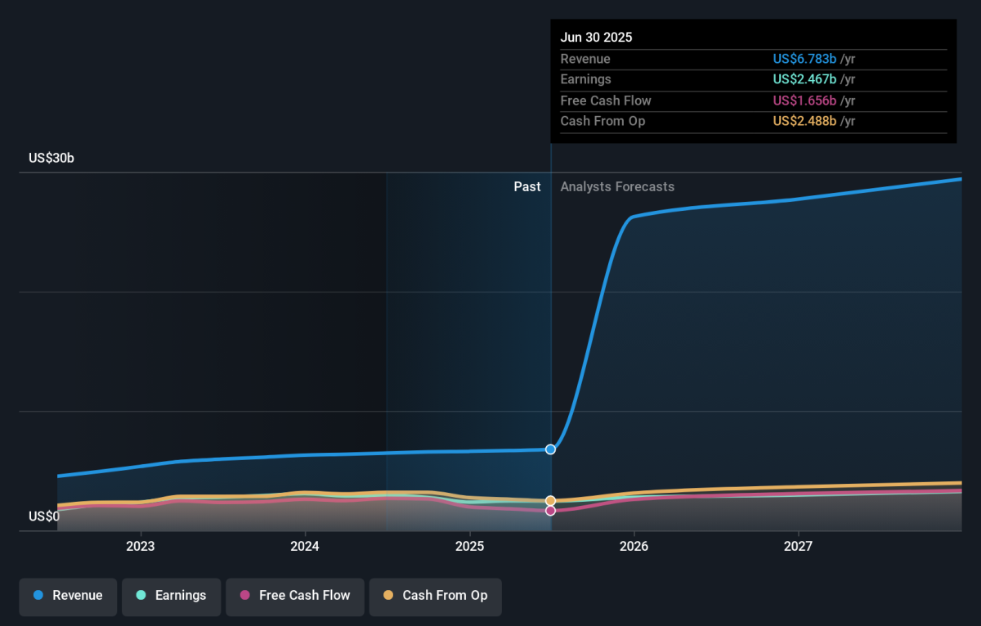Click the Jun 30 2025 tooltip header

click(596, 38)
